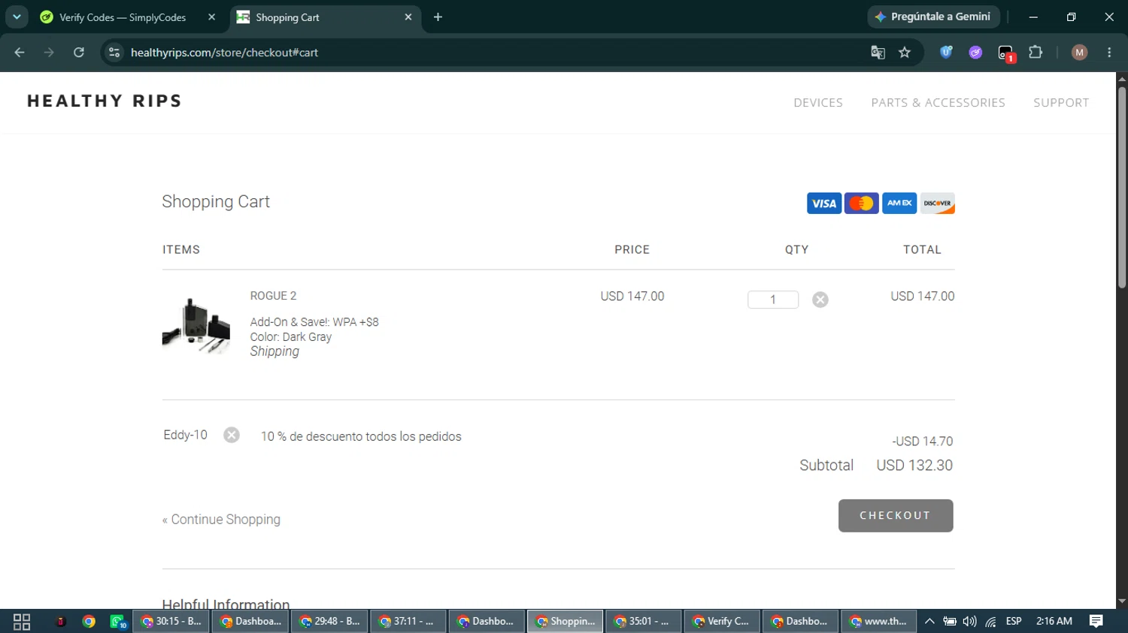
Task: Click the Color: Dark Gray text
Action: (x=291, y=337)
